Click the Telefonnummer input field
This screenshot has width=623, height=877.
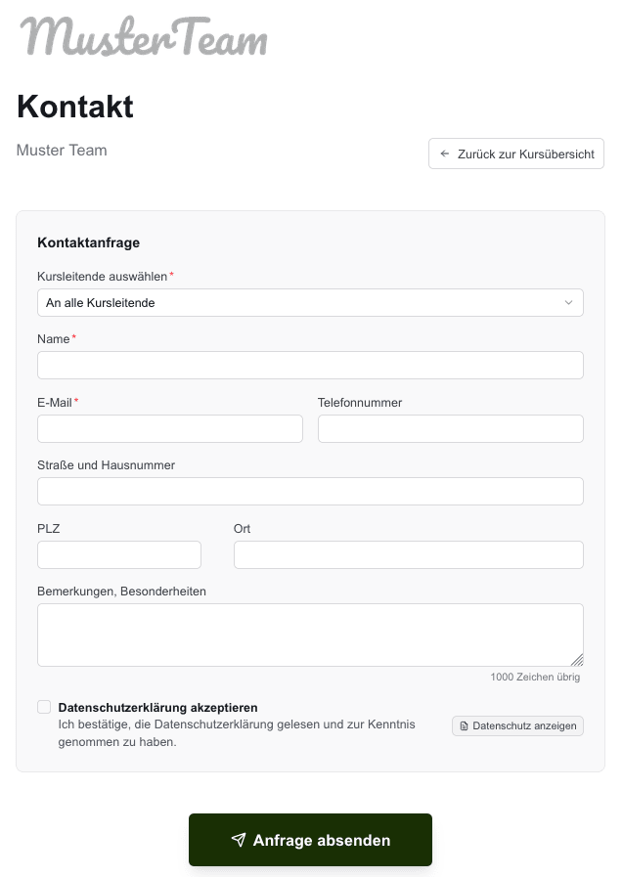[450, 428]
